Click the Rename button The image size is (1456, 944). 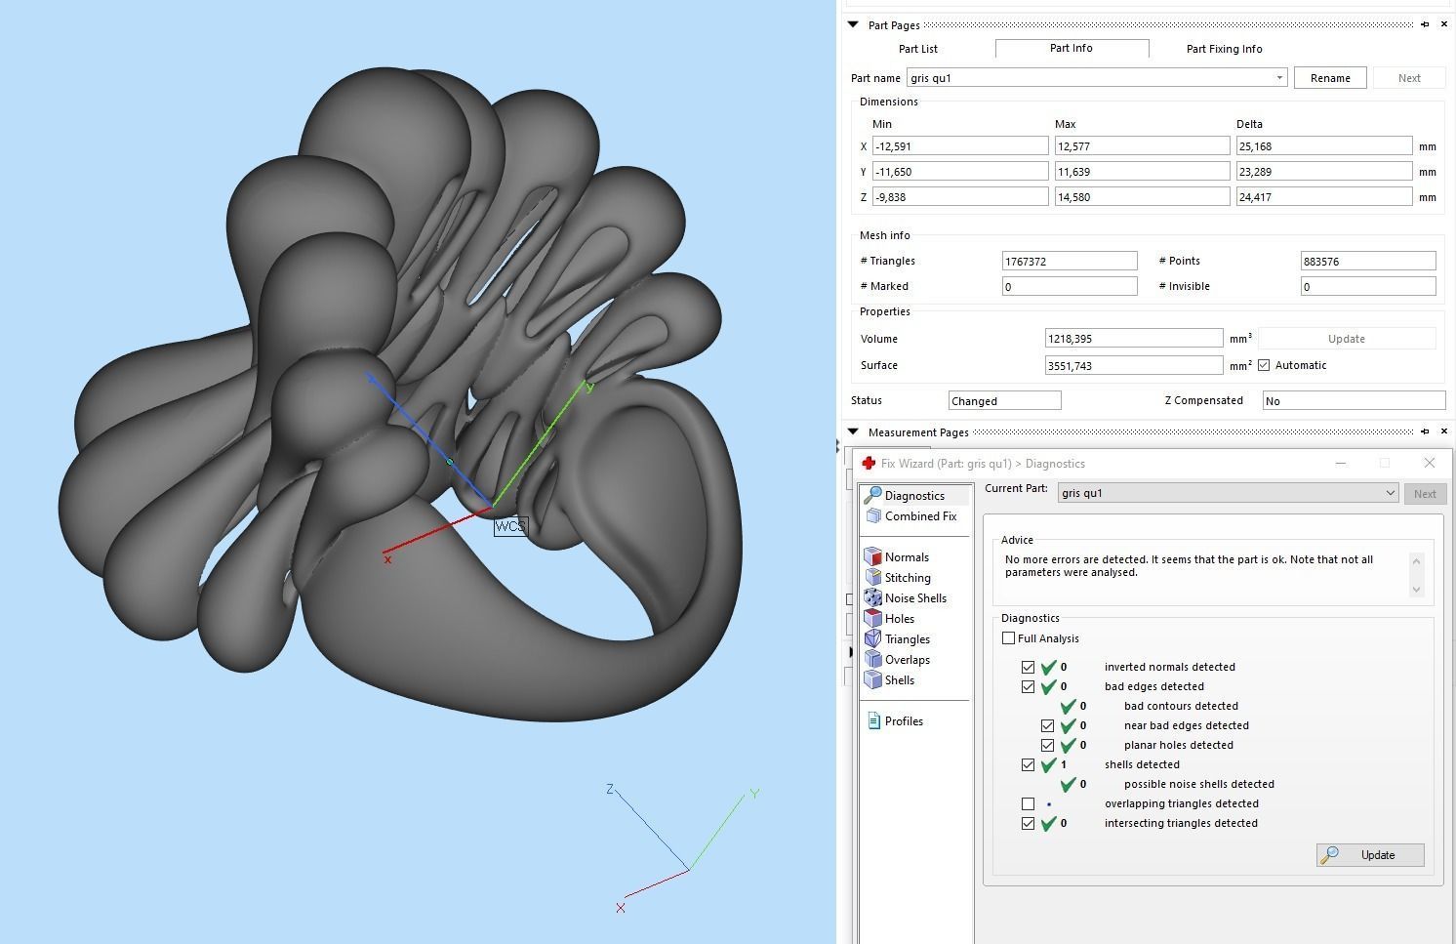pyautogui.click(x=1330, y=78)
